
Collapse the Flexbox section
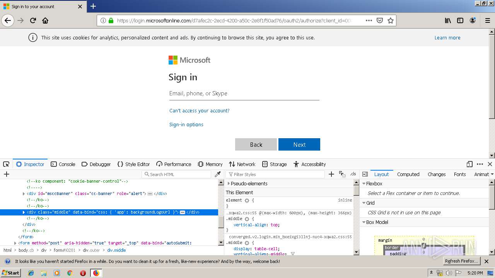(x=364, y=184)
